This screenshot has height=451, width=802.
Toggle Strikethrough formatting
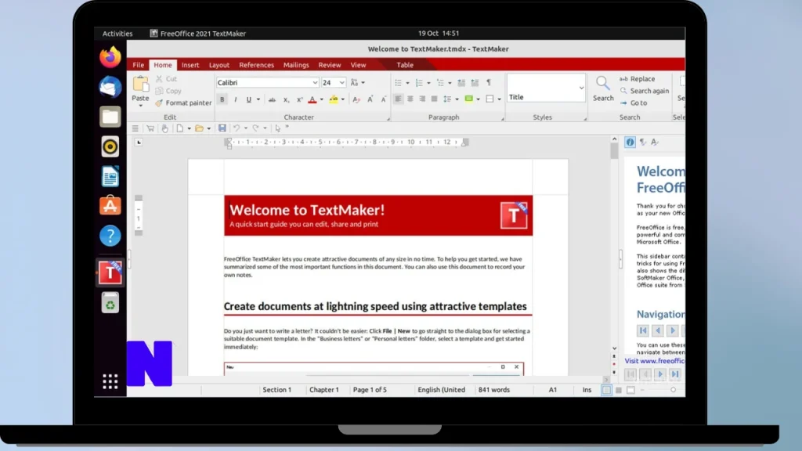tap(272, 99)
